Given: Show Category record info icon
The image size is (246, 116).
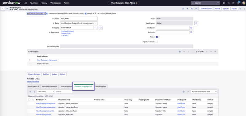Looking at the screenshot, I should point(101,28).
